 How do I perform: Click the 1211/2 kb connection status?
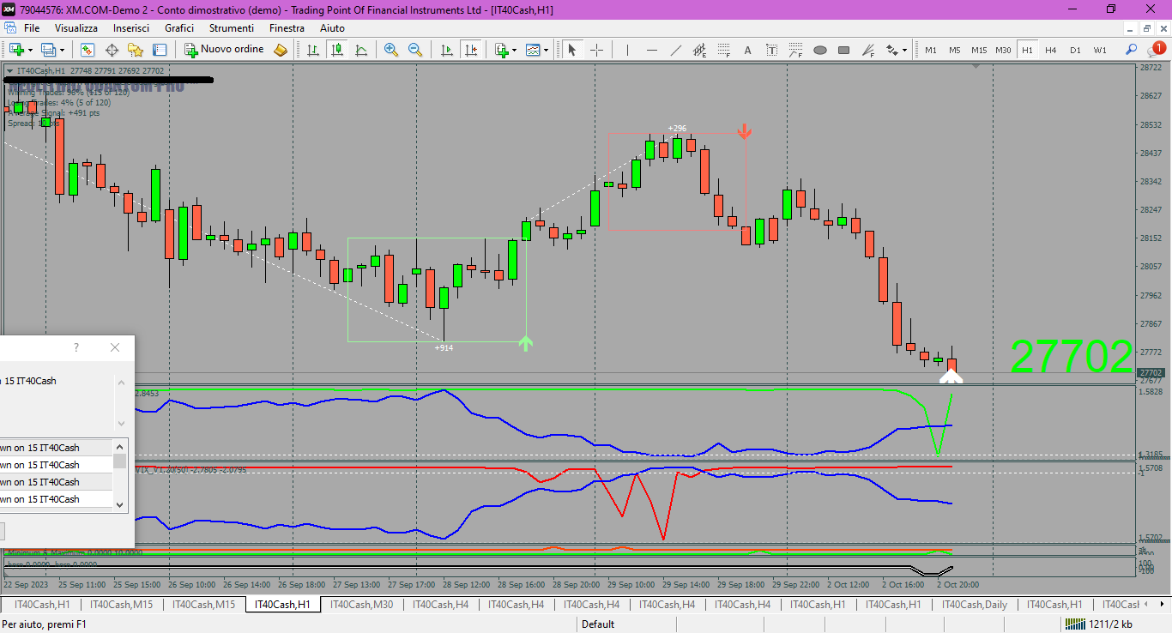coord(1100,624)
